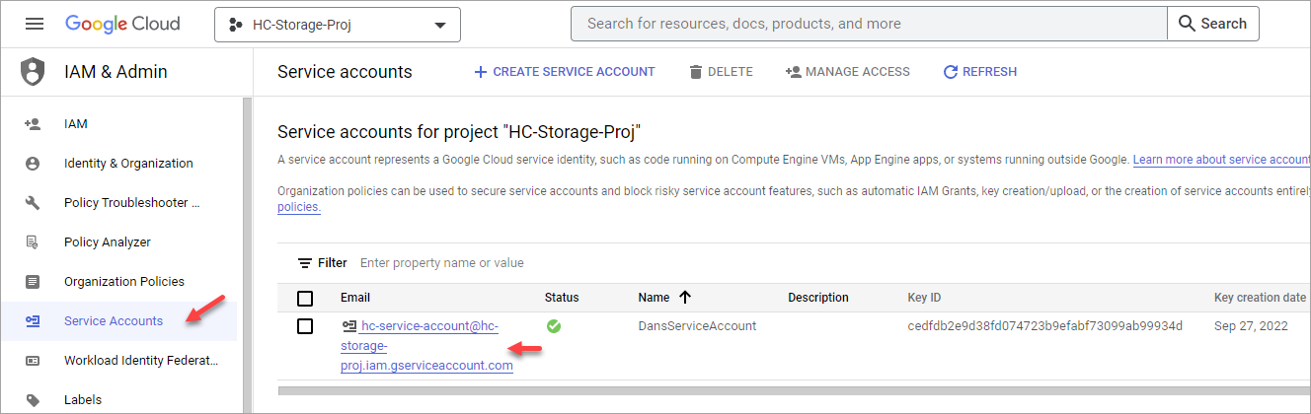This screenshot has width=1311, height=414.
Task: Open the IAM menu item
Action: click(x=76, y=124)
